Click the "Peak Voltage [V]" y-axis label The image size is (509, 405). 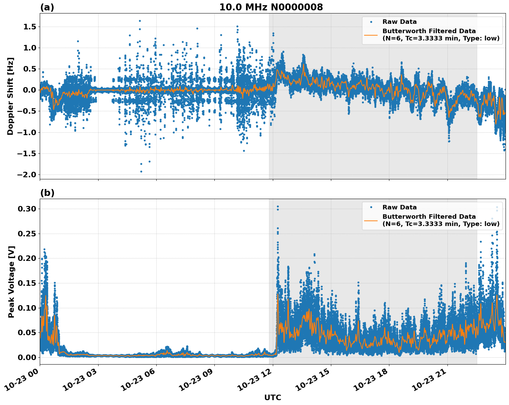(11, 282)
